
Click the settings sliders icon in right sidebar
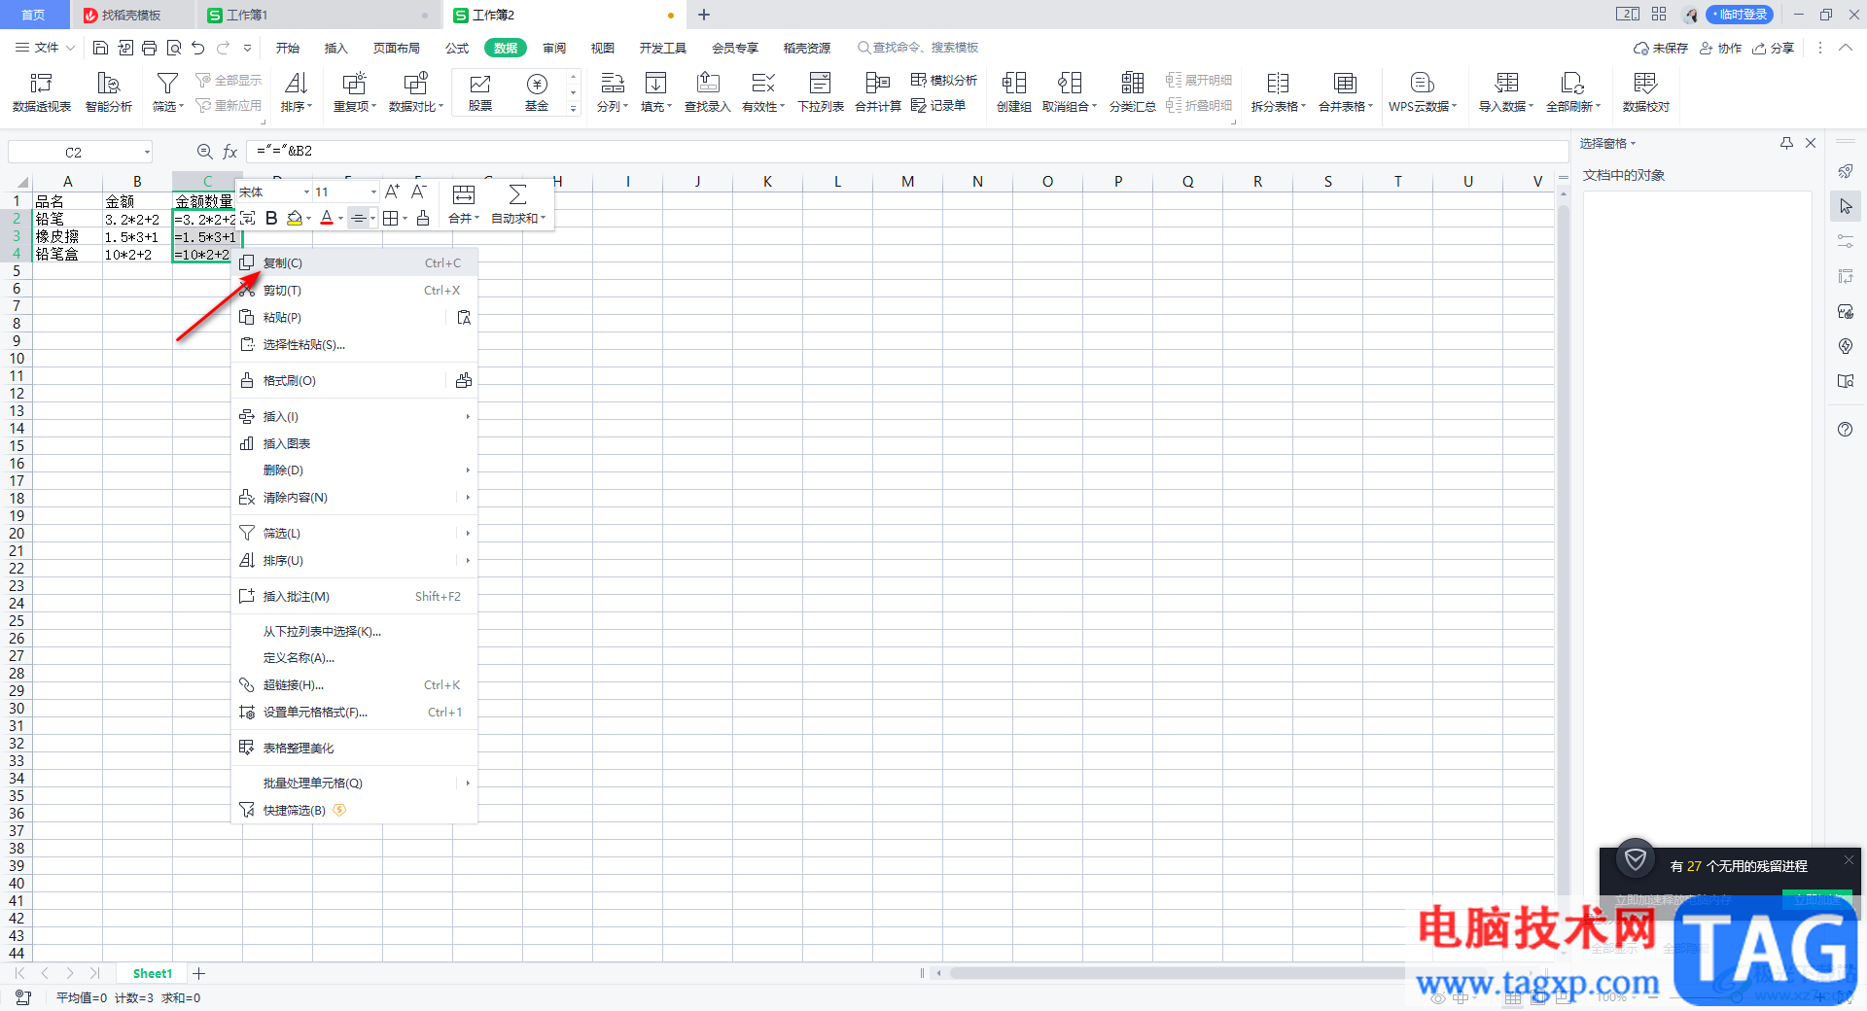click(1845, 241)
